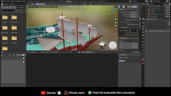
Task: Enable Use Local Camera checkbox
Action: click(137, 20)
